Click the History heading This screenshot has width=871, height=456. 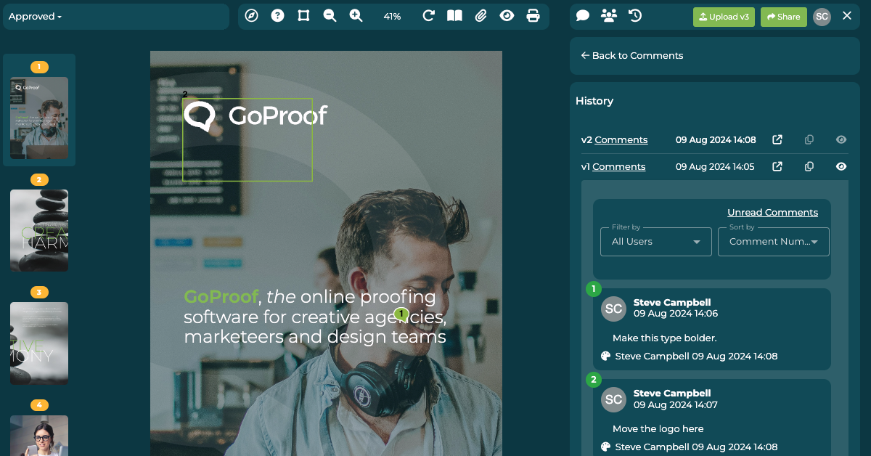coord(594,101)
